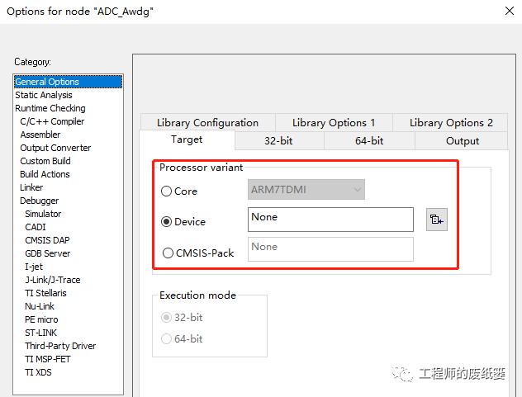Switch to the Target tab

(x=187, y=139)
